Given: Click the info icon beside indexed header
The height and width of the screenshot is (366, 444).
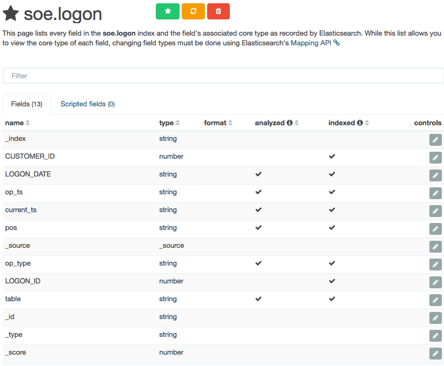Looking at the screenshot, I should [360, 123].
